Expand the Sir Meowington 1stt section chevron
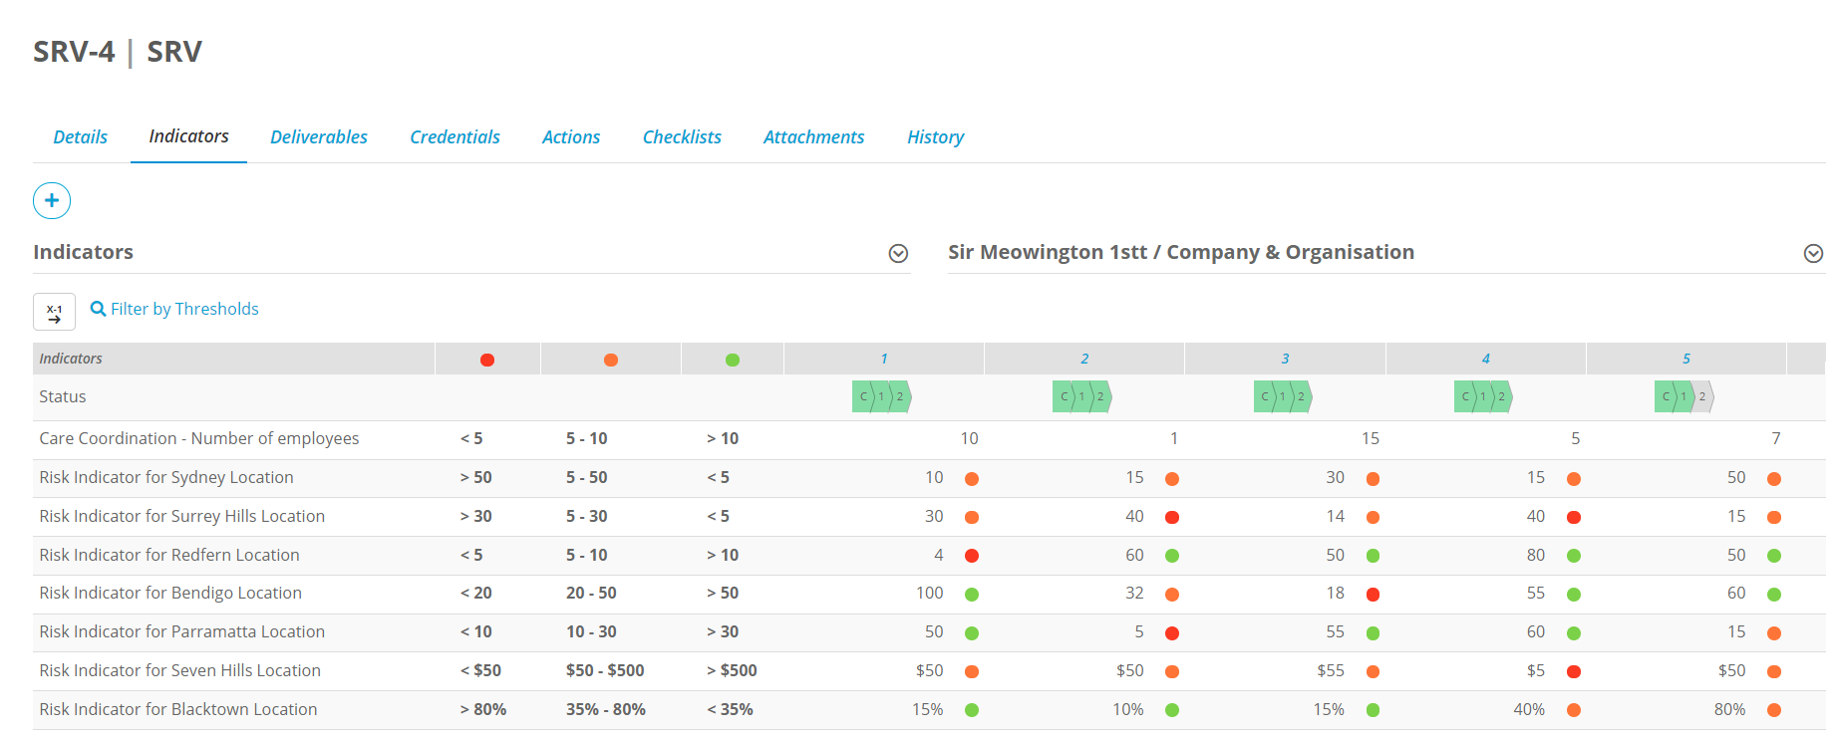Image resolution: width=1836 pixels, height=737 pixels. click(1813, 253)
